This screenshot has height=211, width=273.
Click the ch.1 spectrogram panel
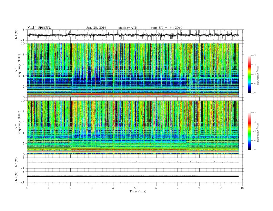(x=133, y=70)
